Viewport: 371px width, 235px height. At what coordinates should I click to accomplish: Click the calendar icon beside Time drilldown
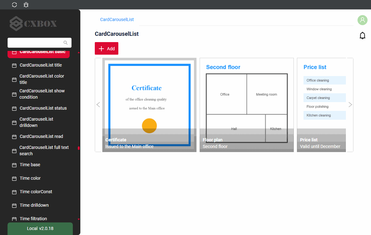(x=14, y=205)
